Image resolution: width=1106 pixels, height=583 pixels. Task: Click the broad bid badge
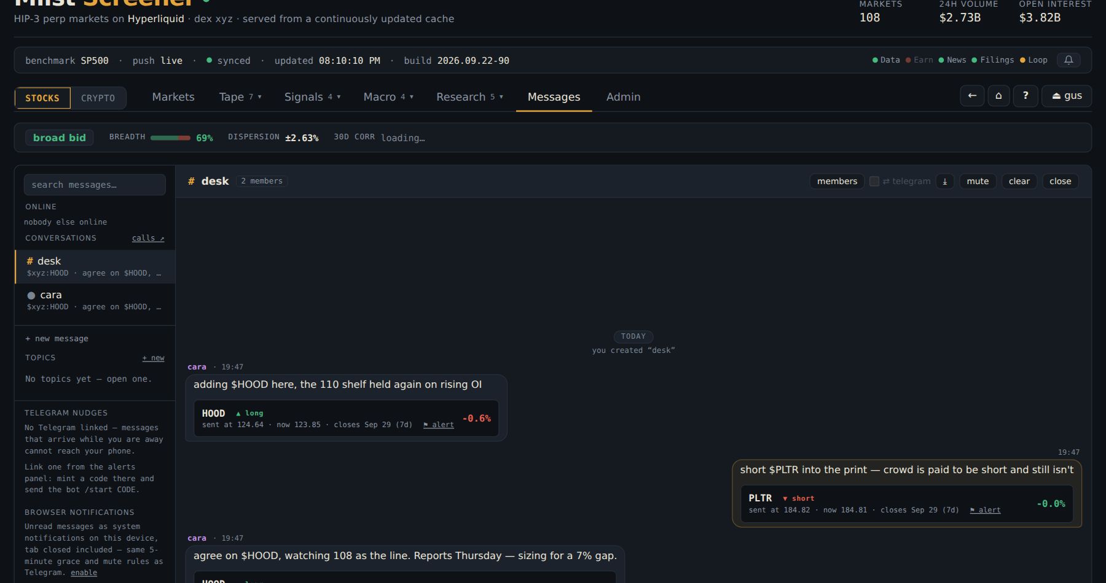pyautogui.click(x=60, y=137)
